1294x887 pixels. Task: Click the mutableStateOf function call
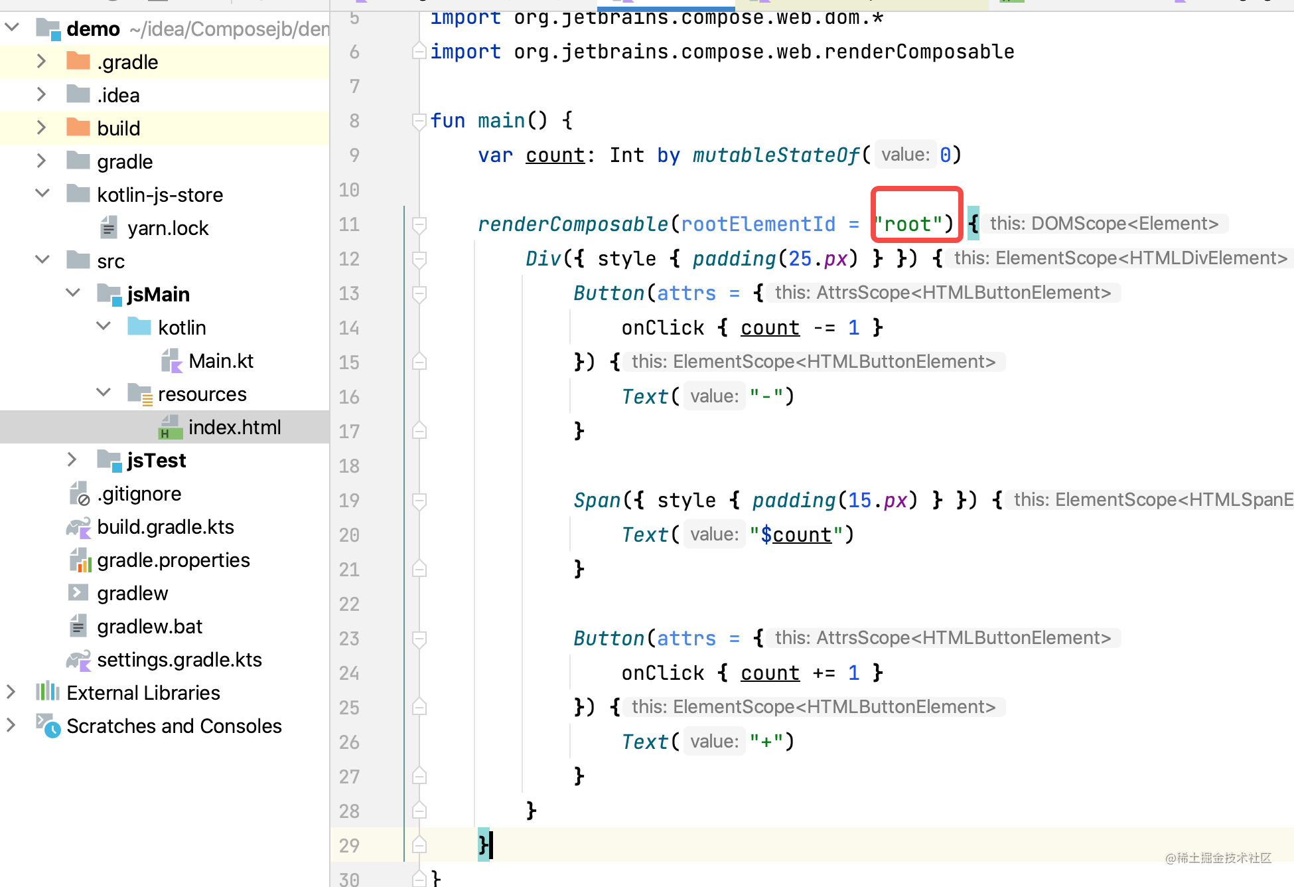click(776, 155)
